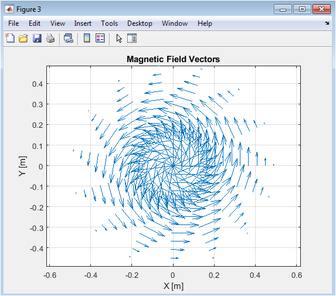This screenshot has height=296, width=336.
Task: Select the 'Y [m]' axis label
Action: click(x=22, y=166)
